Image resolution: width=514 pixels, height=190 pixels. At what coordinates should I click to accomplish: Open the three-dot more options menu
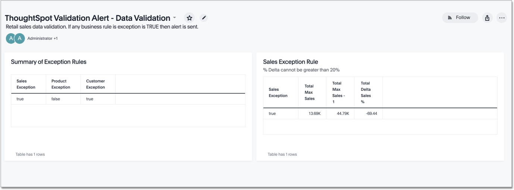[x=502, y=18]
